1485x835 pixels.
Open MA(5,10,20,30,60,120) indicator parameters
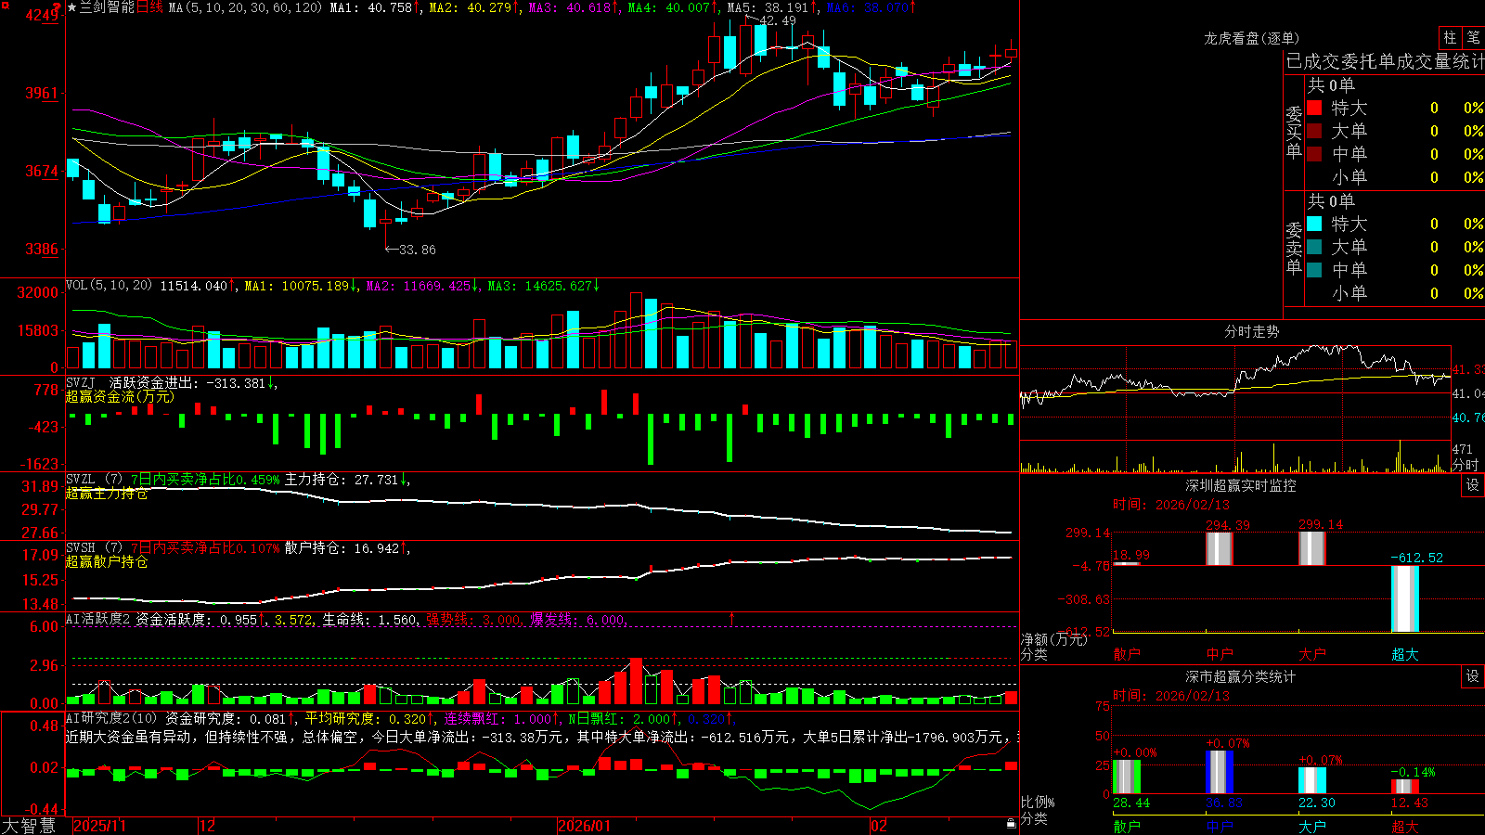coord(246,7)
